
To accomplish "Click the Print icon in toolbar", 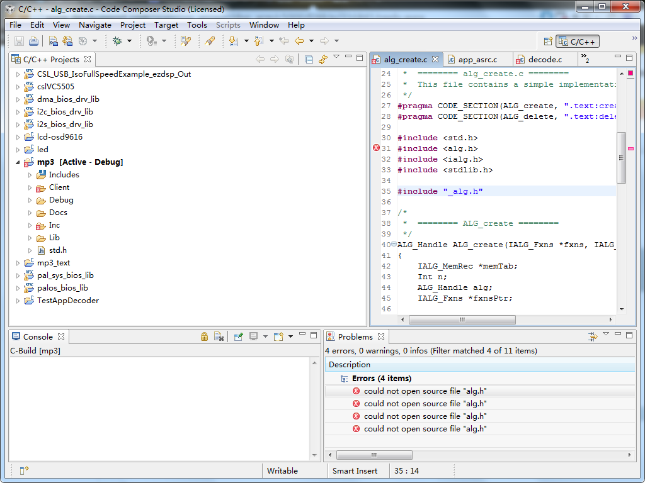I will coord(33,41).
